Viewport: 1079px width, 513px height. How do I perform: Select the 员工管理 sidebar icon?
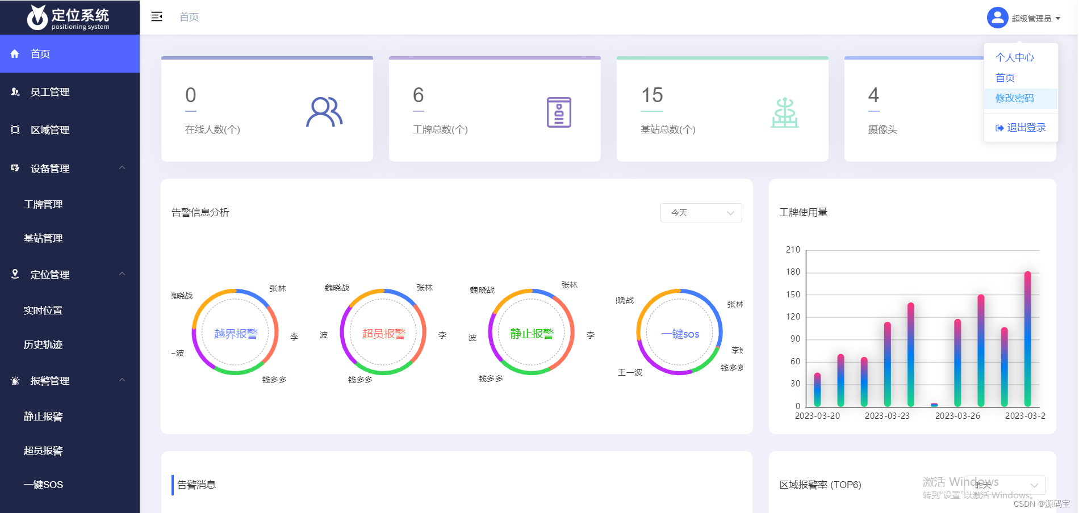click(x=15, y=92)
